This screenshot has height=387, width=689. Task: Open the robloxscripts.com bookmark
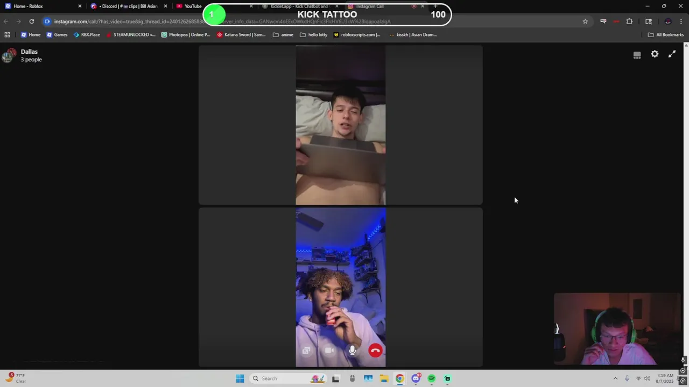tap(357, 34)
